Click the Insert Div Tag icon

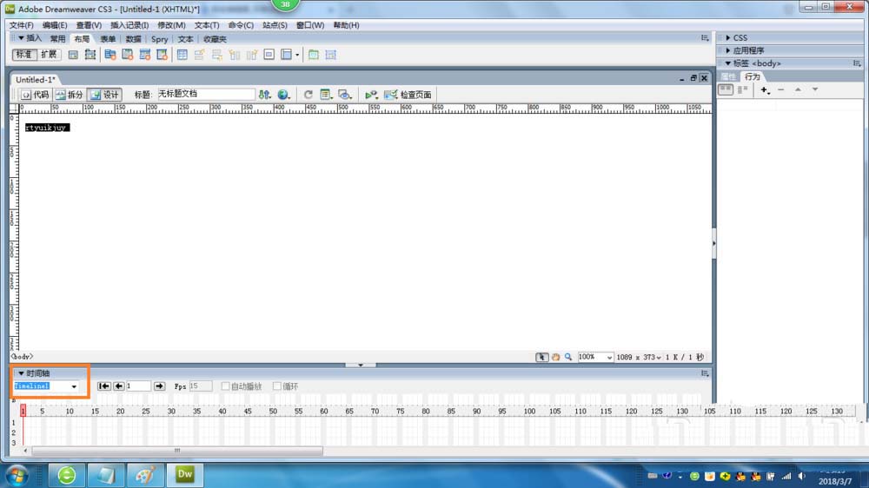pyautogui.click(x=73, y=55)
